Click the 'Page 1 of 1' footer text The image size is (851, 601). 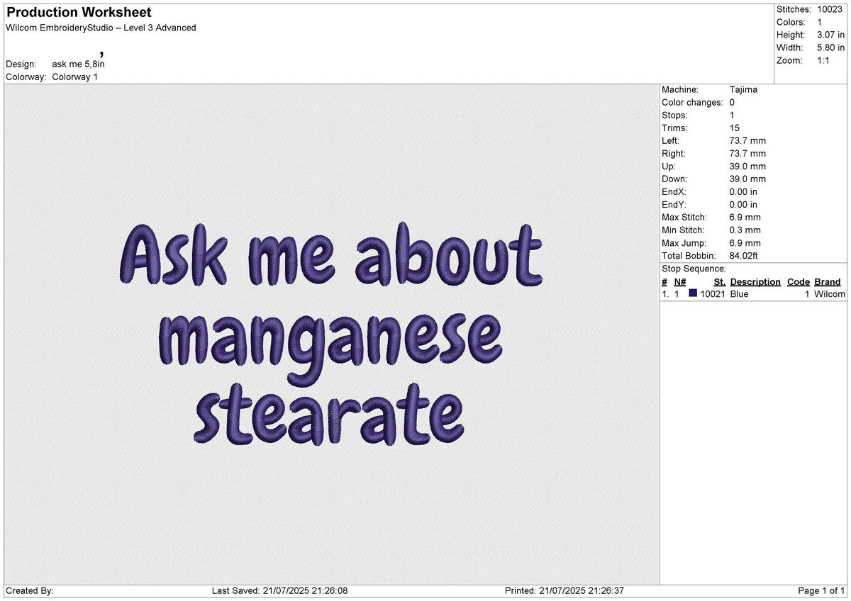click(x=821, y=590)
